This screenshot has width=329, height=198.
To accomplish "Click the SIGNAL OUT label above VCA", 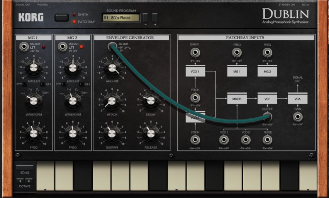I will tap(297, 79).
